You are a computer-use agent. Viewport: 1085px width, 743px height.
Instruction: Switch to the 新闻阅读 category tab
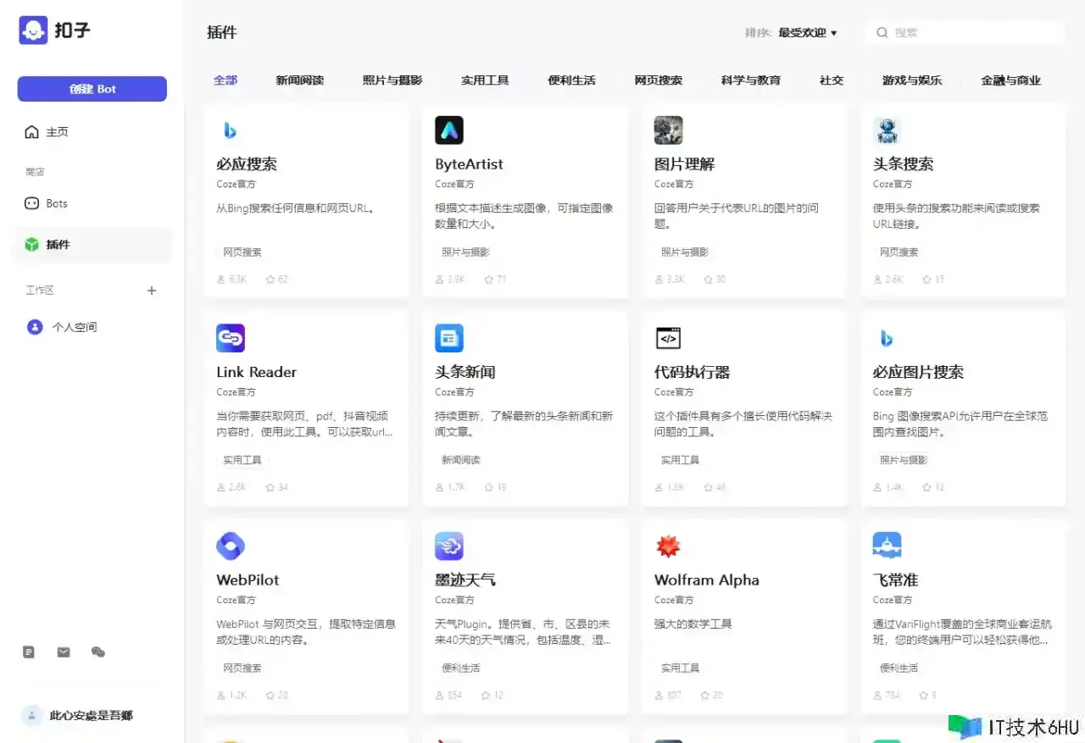[x=299, y=80]
